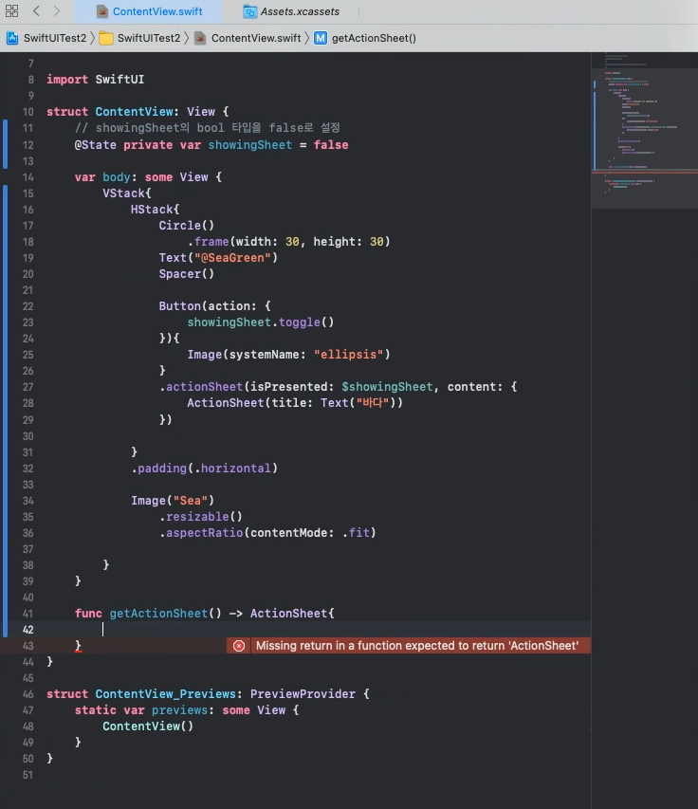
Task: Click the .actionSheet modifier on line 27
Action: (x=201, y=387)
